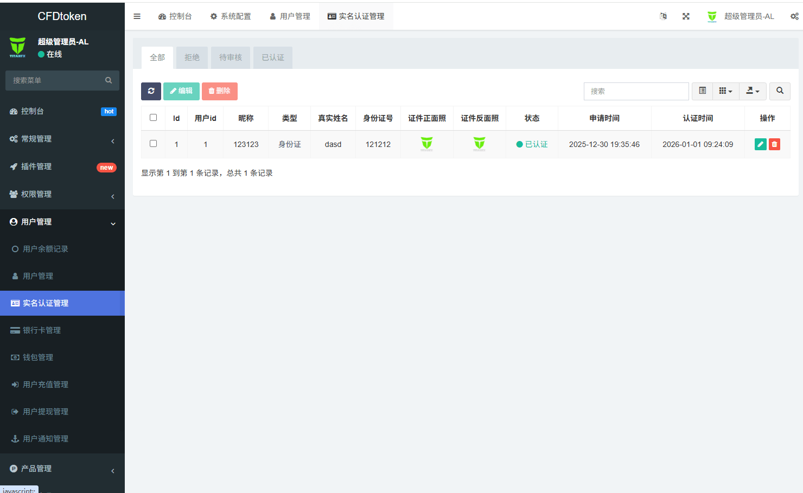Image resolution: width=803 pixels, height=493 pixels.
Task: Check the select-all checkbox in table header
Action: click(152, 118)
